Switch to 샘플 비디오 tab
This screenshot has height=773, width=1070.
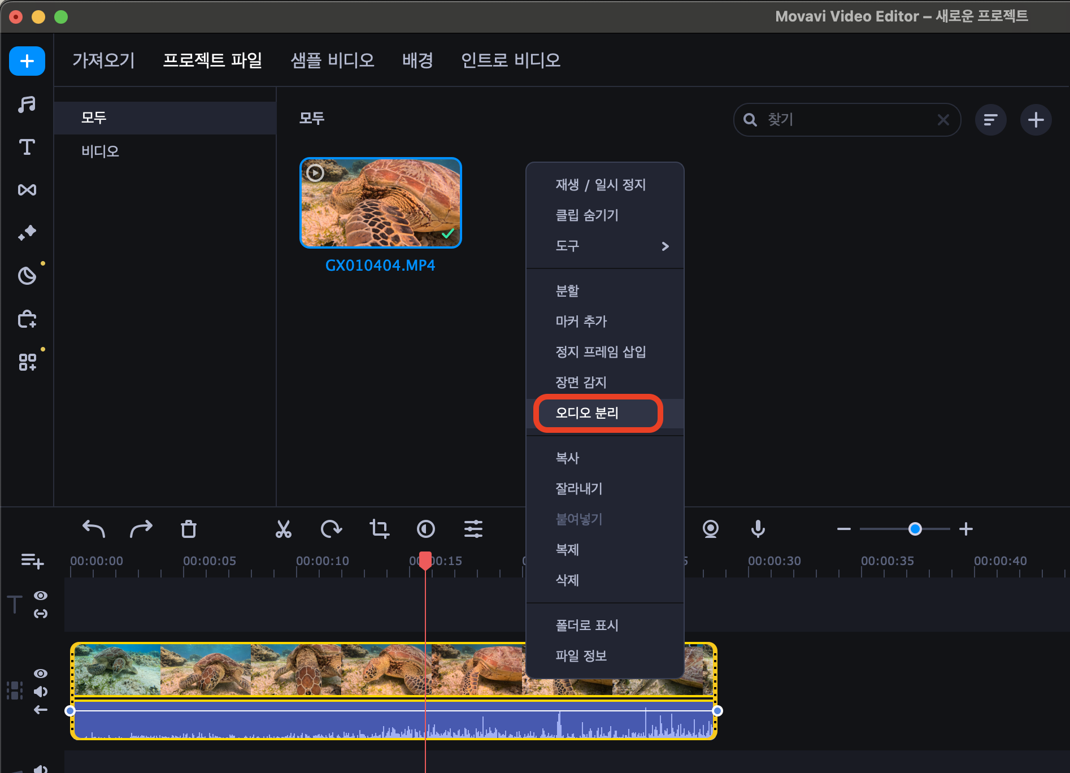tap(332, 60)
